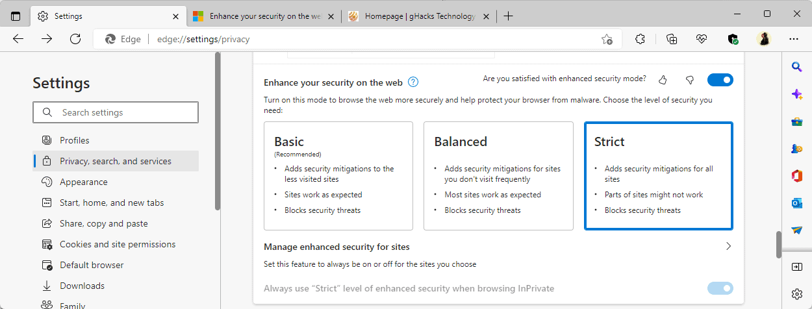The image size is (812, 309).
Task: Open the enhanced security help info icon
Action: pos(412,82)
